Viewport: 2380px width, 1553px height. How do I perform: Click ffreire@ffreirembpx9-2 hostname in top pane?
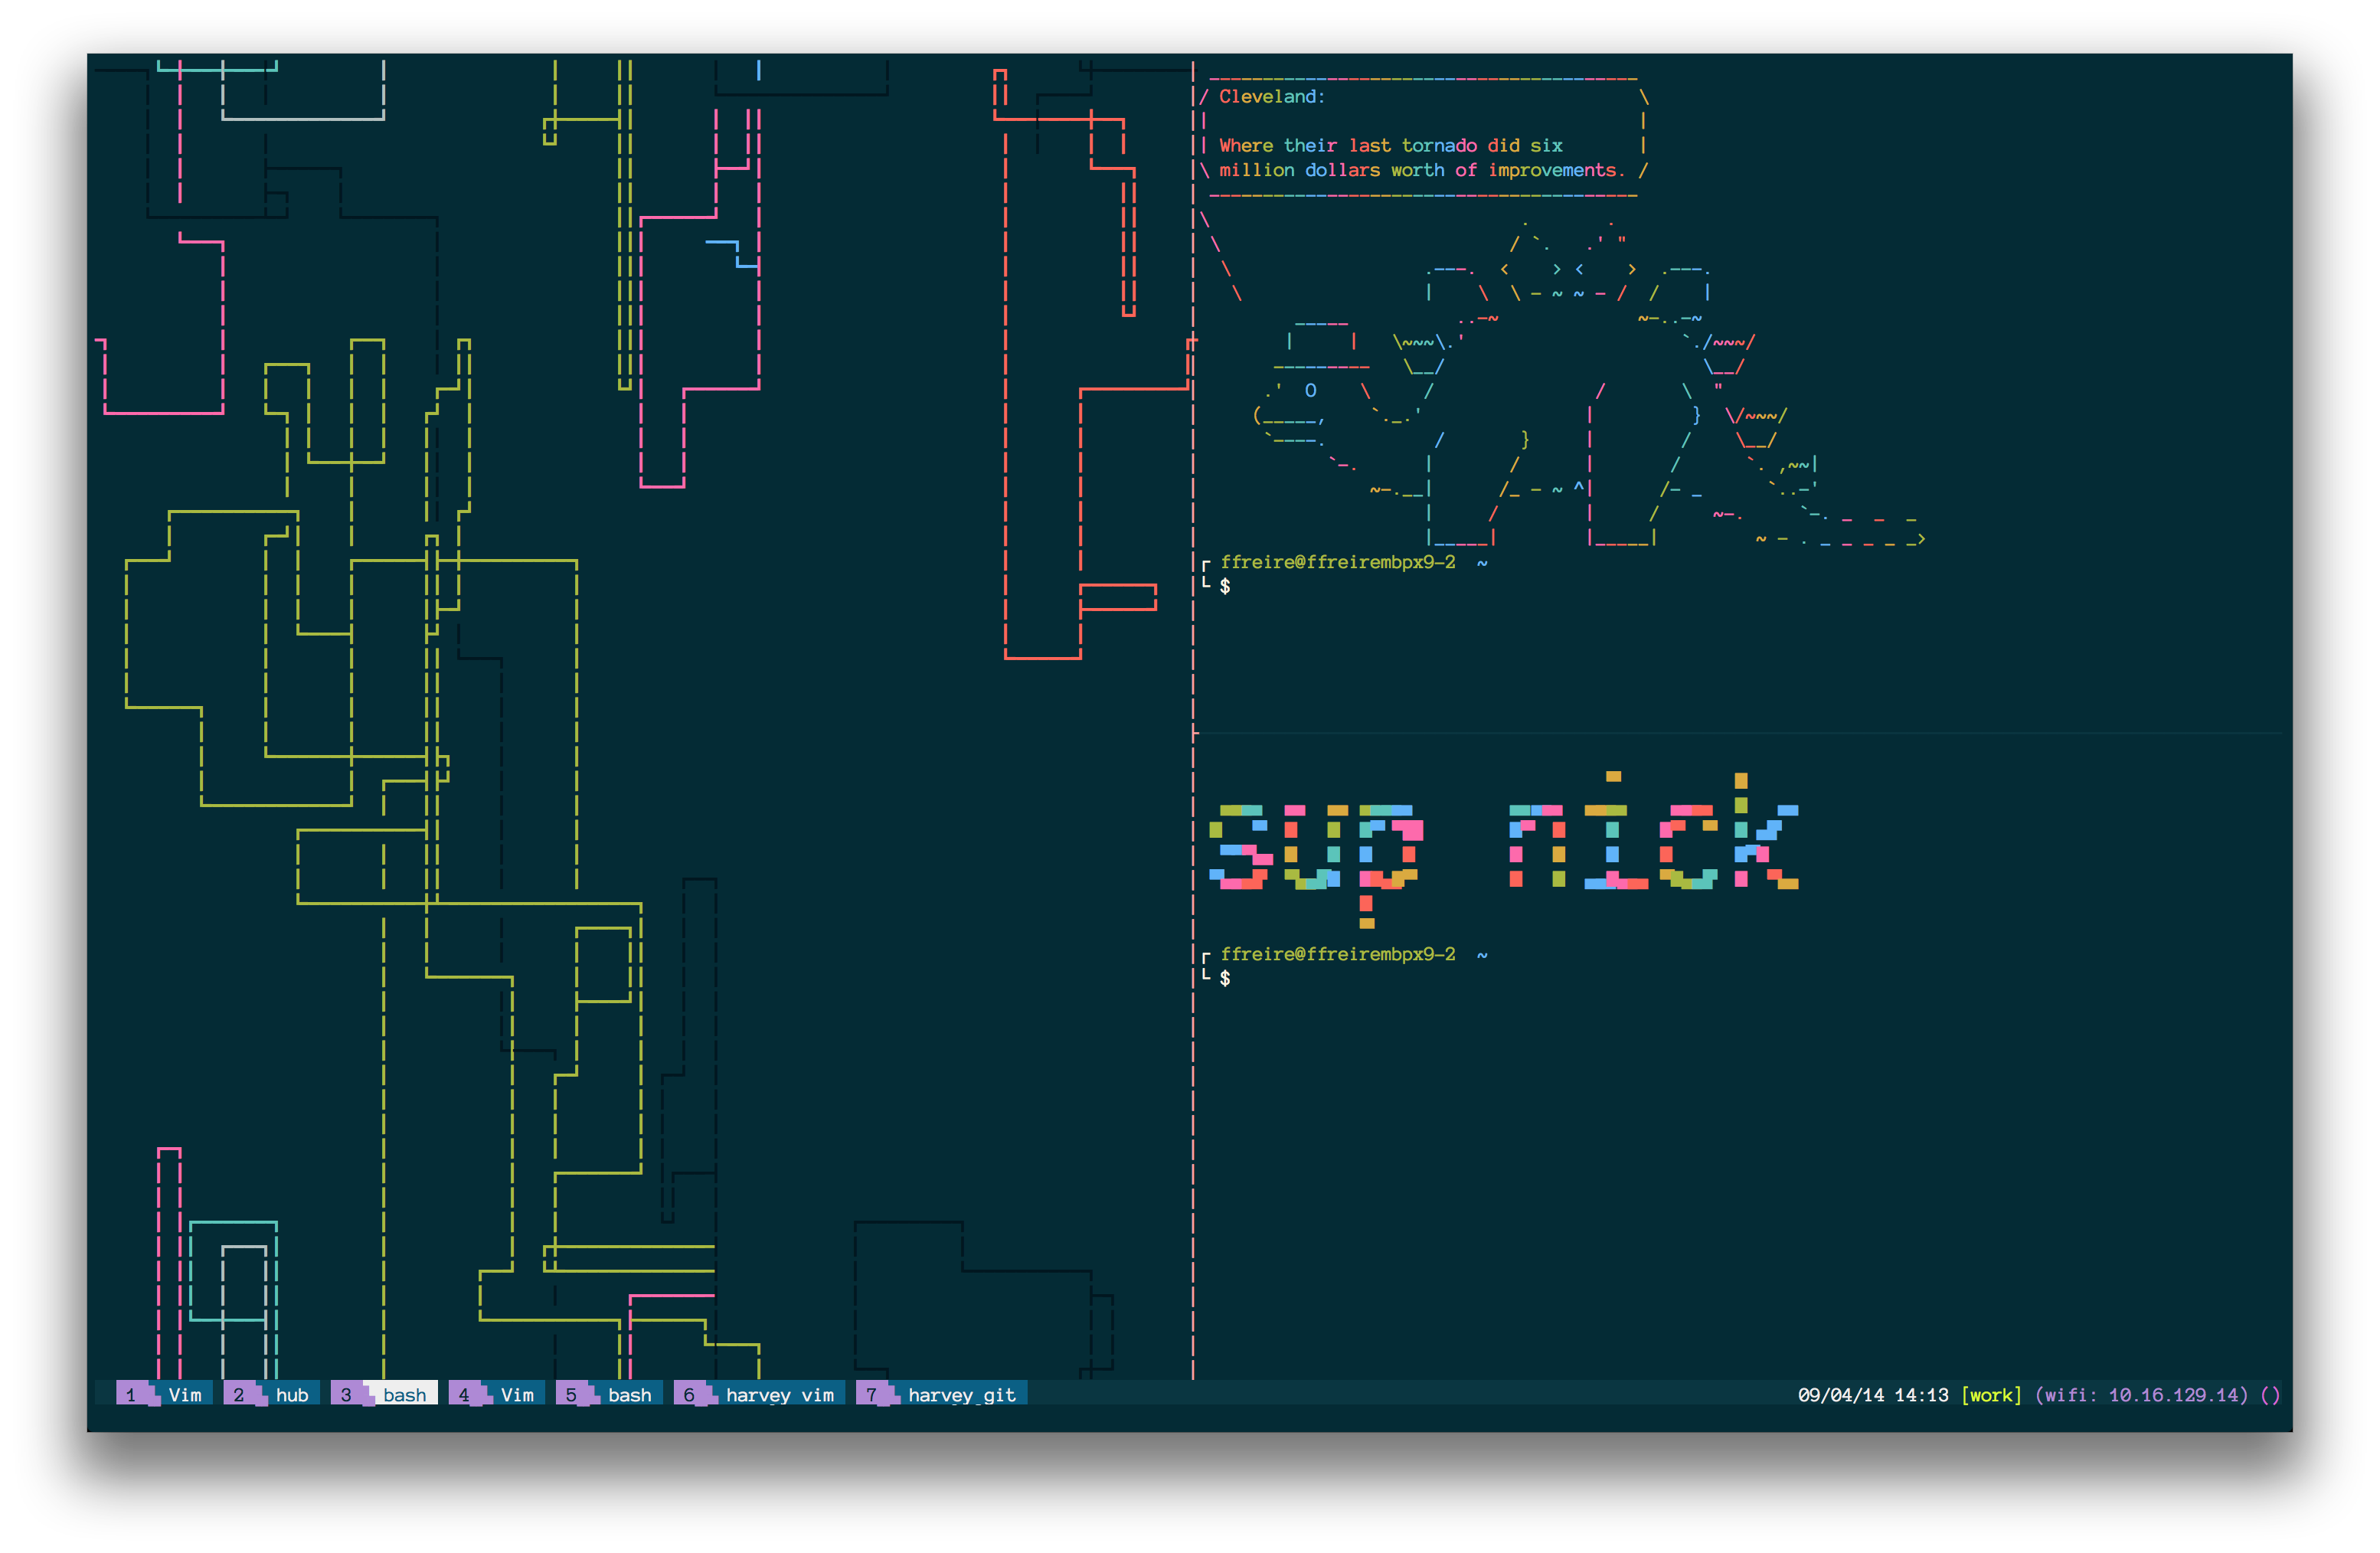tap(1337, 562)
